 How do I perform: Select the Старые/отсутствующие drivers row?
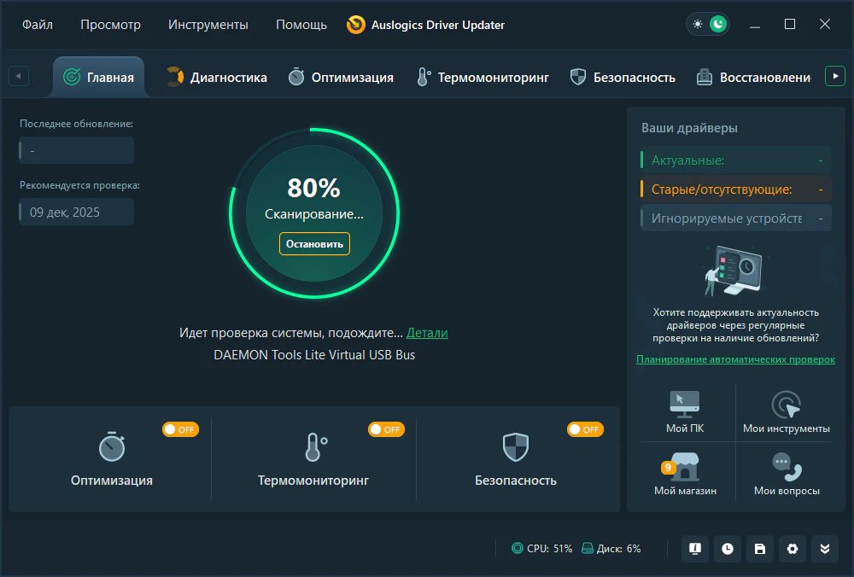click(x=734, y=189)
